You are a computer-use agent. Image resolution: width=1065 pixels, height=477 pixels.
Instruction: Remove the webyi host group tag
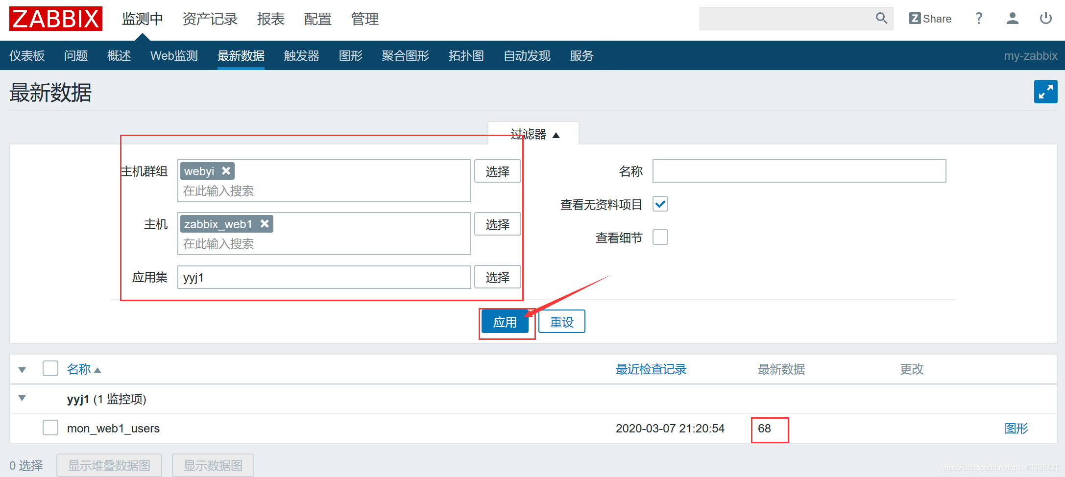pyautogui.click(x=226, y=171)
